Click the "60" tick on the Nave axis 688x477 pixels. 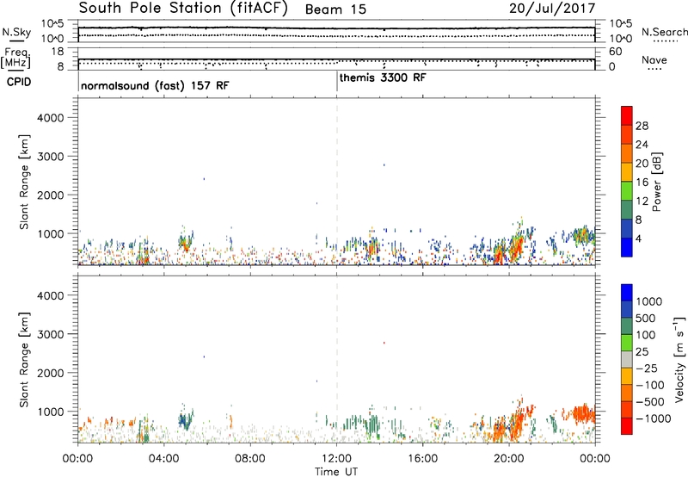[x=615, y=52]
